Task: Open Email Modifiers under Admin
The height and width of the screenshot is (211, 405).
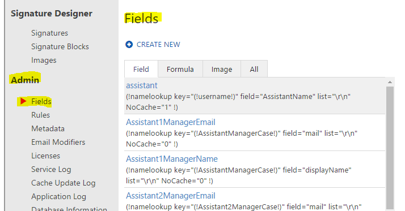Action: [x=58, y=142]
